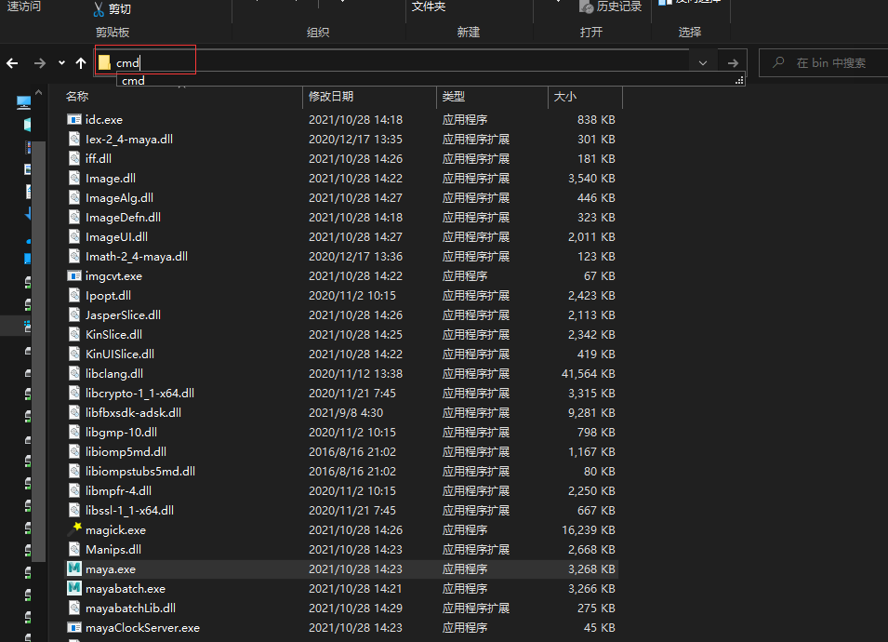Screen dimensions: 888x642
Task: Select file name libgmp-10.dll
Action: [121, 433]
